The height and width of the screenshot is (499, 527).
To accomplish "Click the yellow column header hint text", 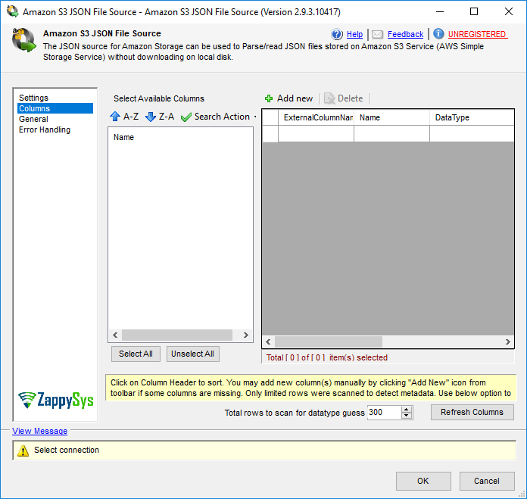I will (x=311, y=388).
